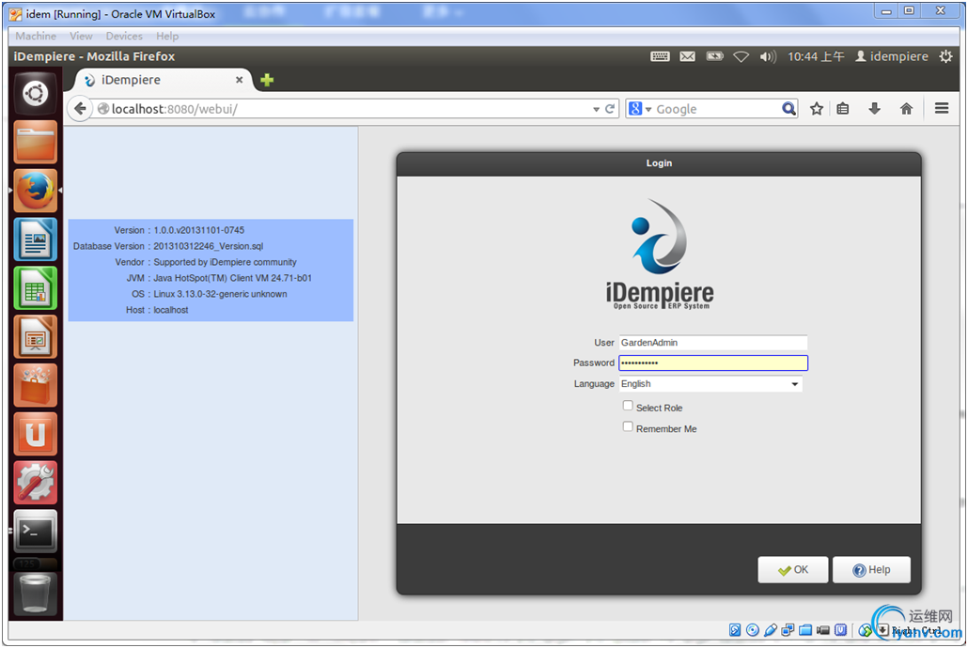Screen dimensions: 968x648
Task: Close the iDempiere browser tab
Action: pos(239,80)
